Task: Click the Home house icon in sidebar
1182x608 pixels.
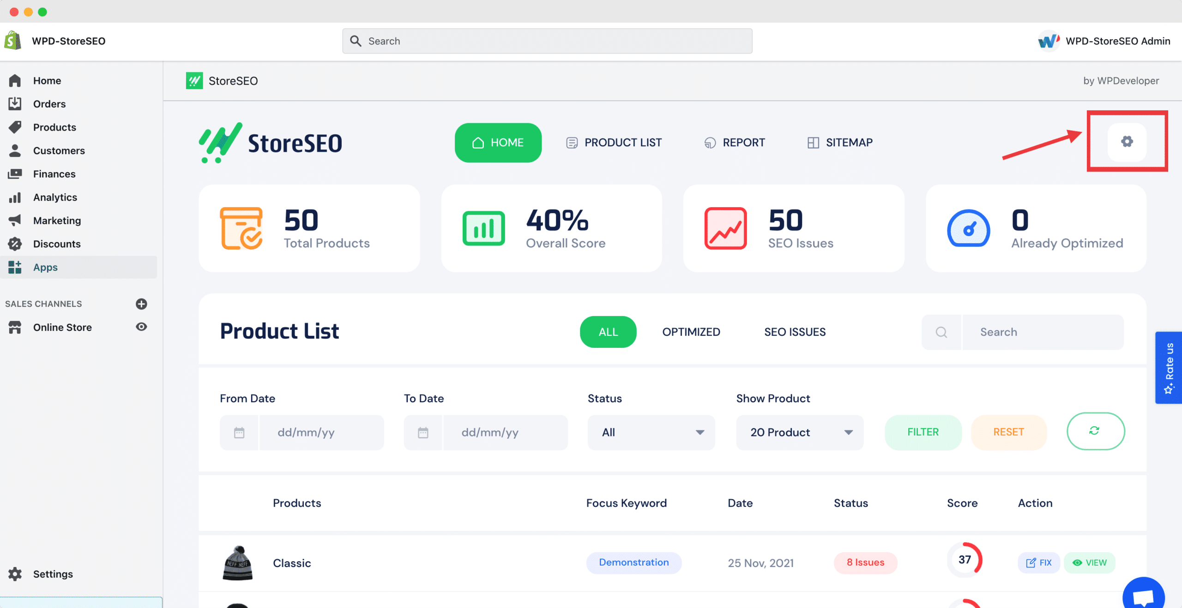Action: pos(15,81)
